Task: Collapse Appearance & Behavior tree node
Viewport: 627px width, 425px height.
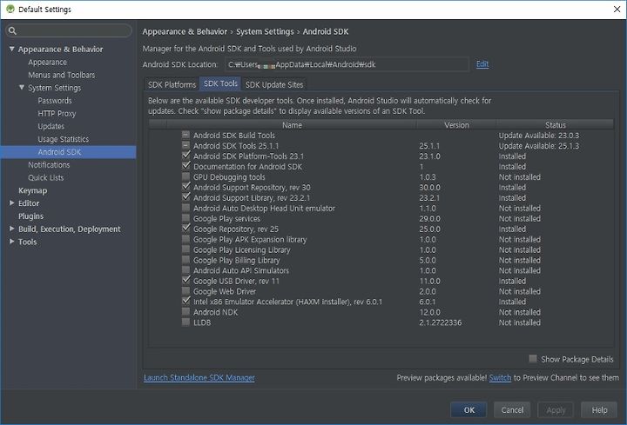Action: [x=11, y=49]
